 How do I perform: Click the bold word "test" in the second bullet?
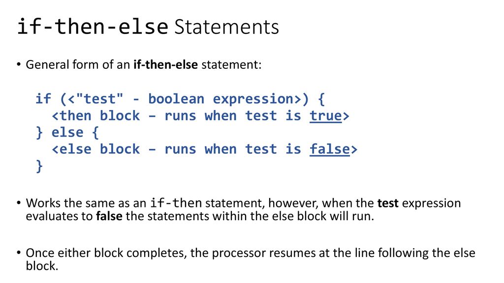(388, 203)
